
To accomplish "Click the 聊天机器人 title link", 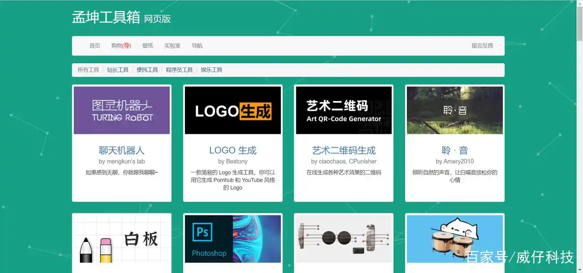I will [x=122, y=150].
